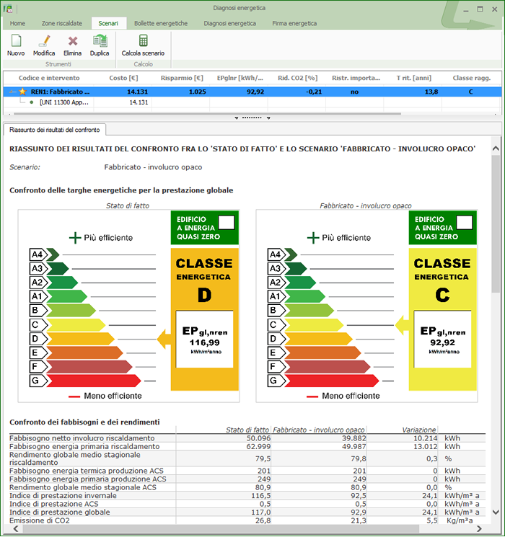The width and height of the screenshot is (505, 537).
Task: Click the Nuovo new scenario icon
Action: click(16, 40)
